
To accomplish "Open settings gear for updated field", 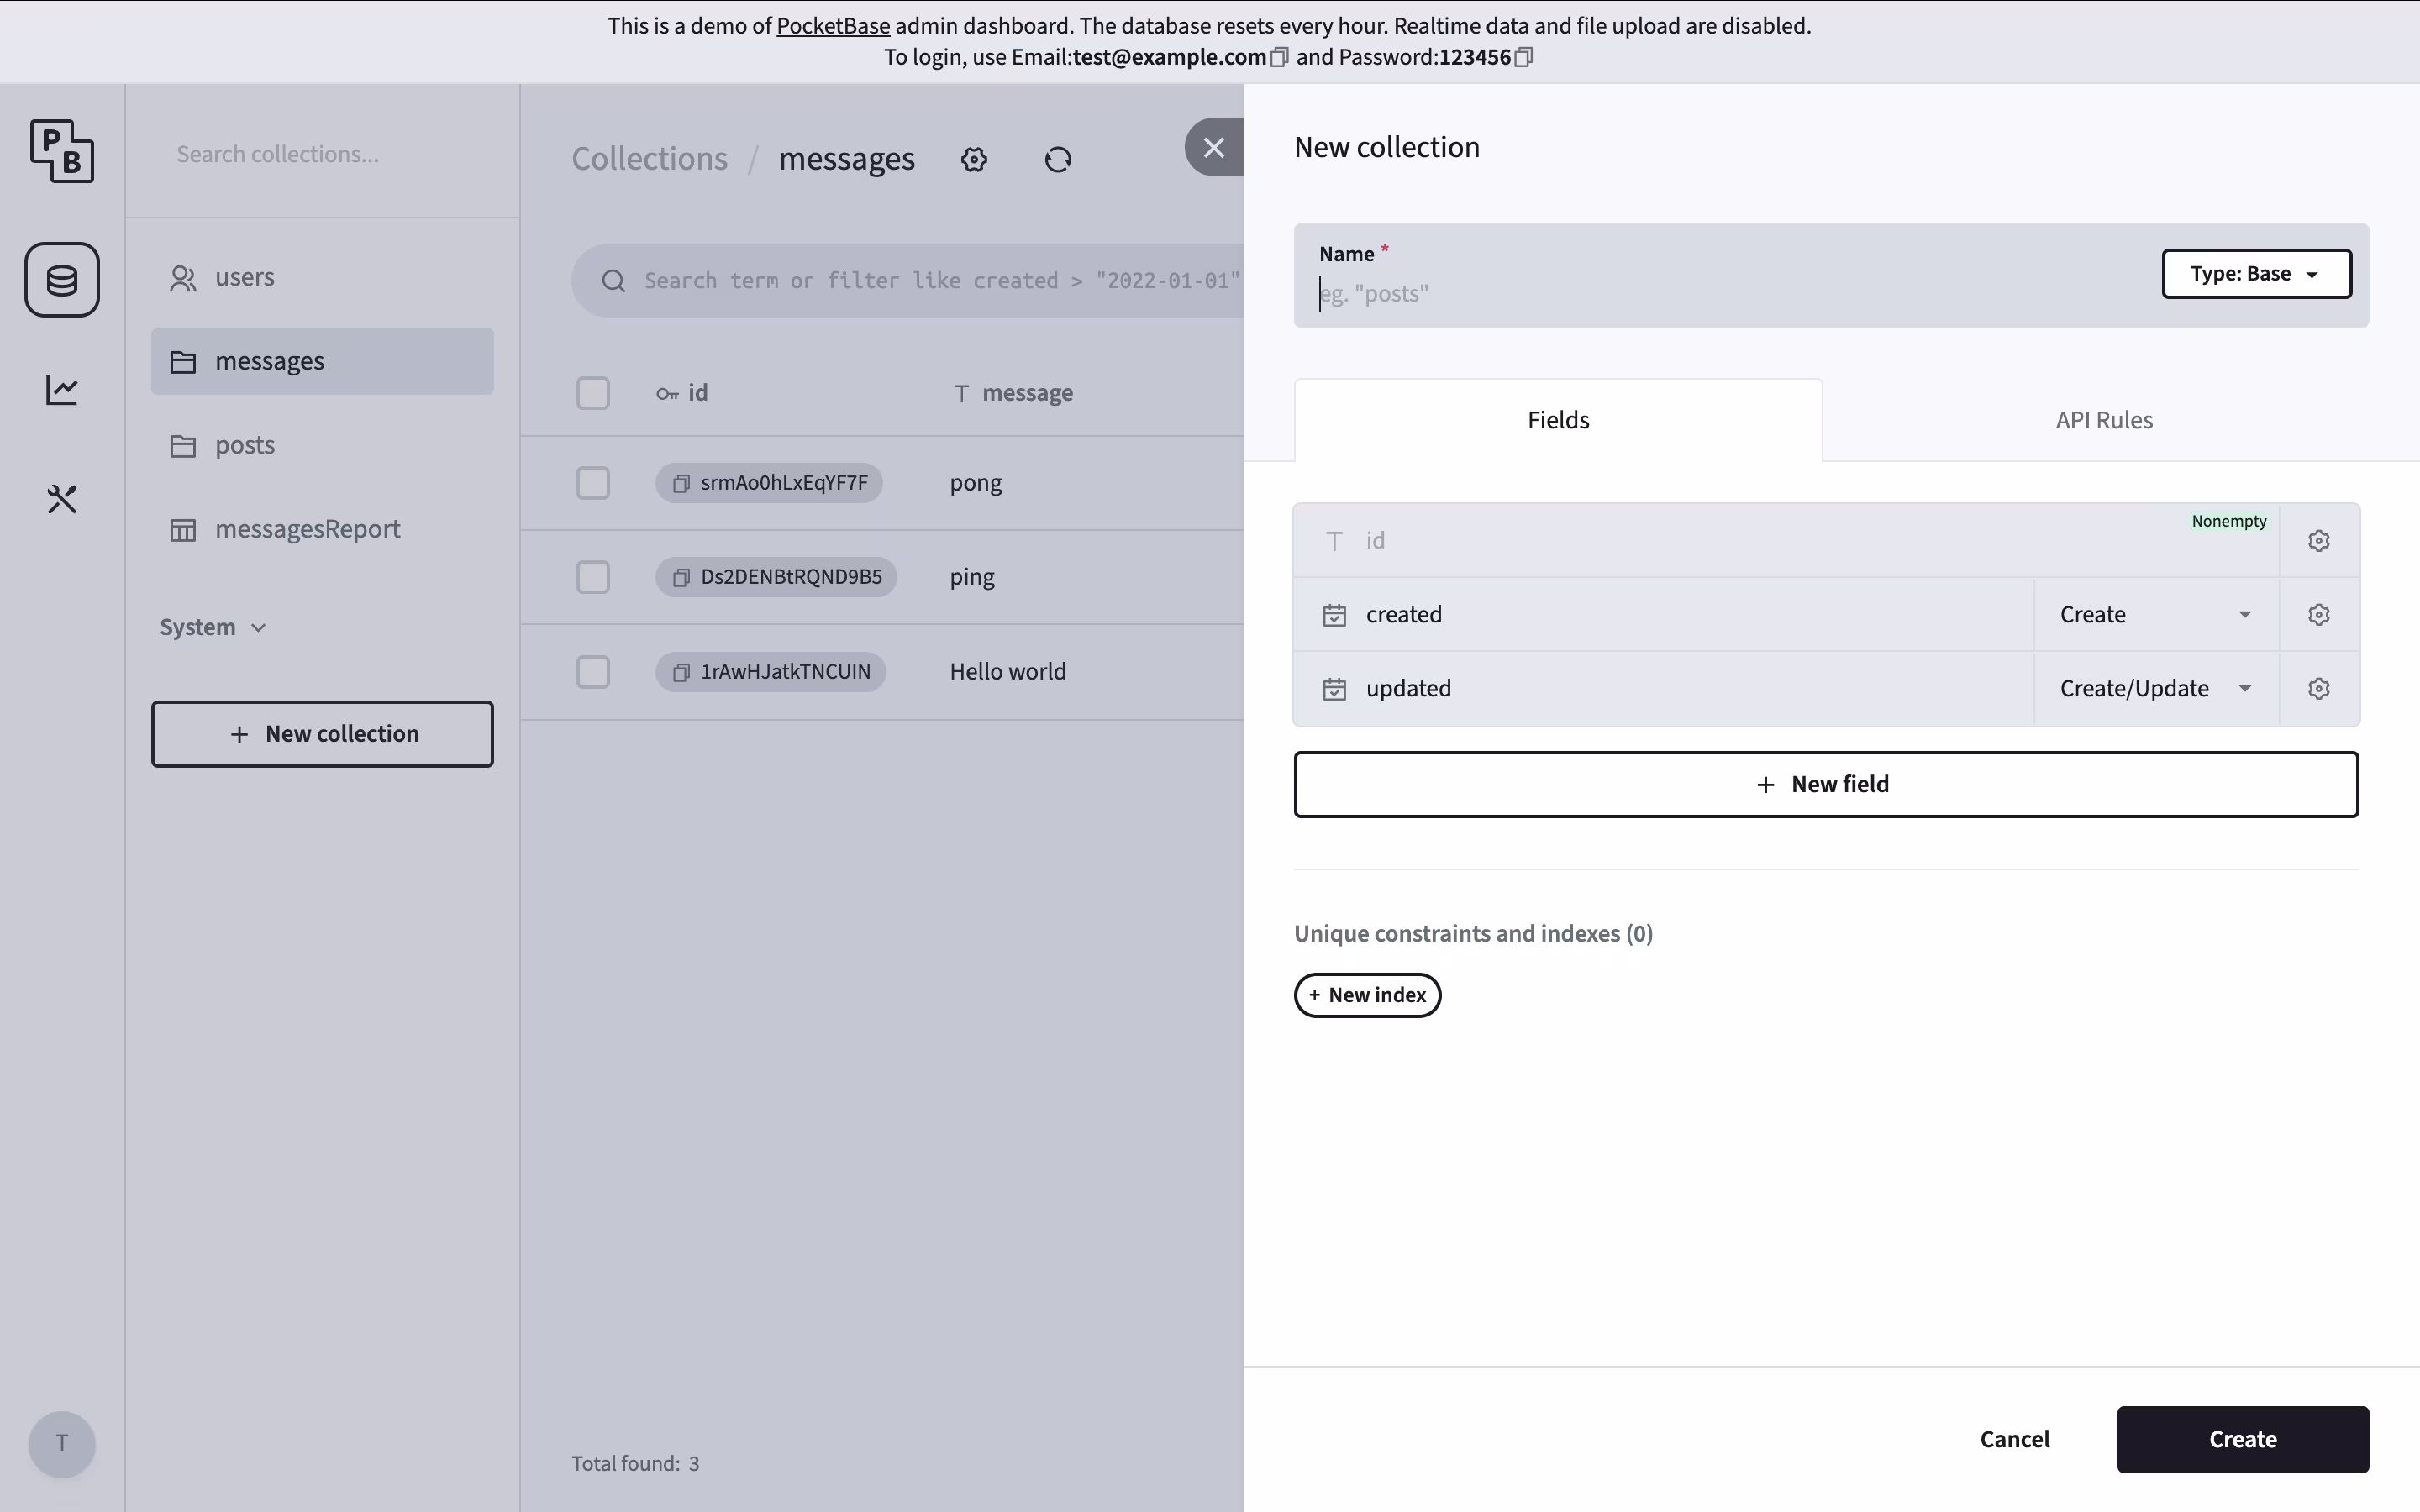I will coord(2319,689).
